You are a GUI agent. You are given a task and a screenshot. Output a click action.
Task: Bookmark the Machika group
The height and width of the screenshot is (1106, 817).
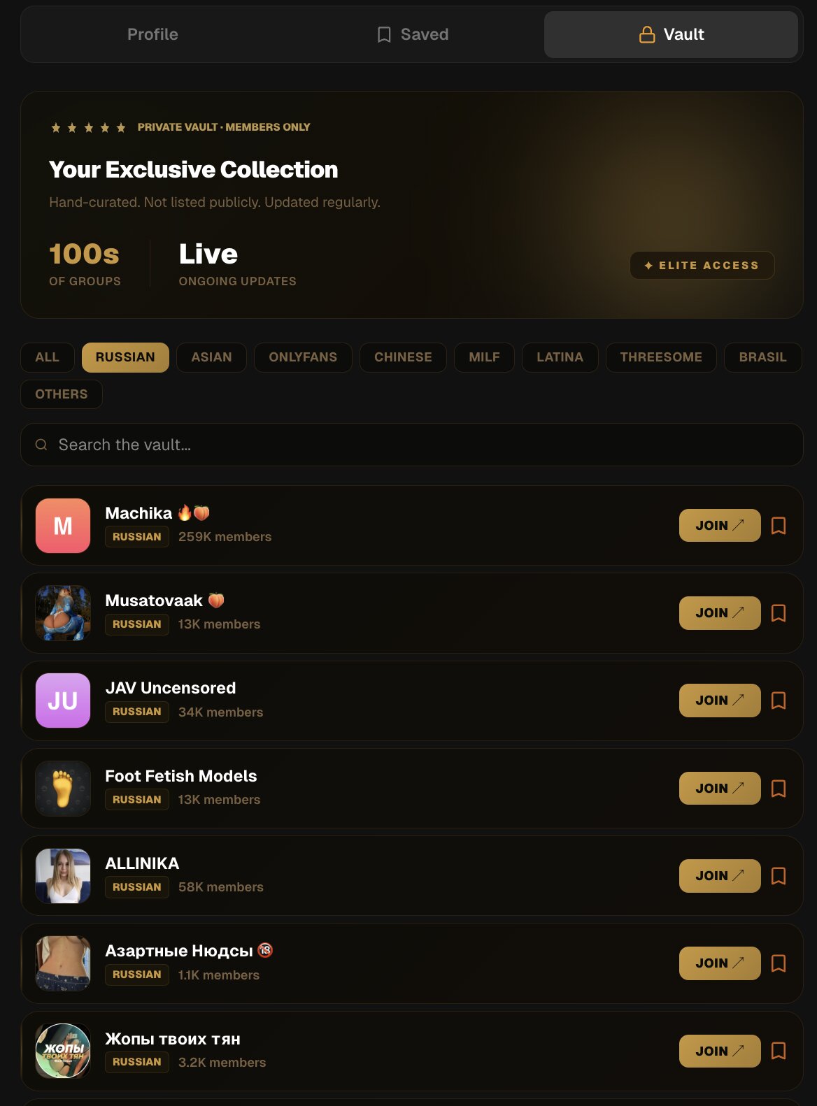[778, 526]
